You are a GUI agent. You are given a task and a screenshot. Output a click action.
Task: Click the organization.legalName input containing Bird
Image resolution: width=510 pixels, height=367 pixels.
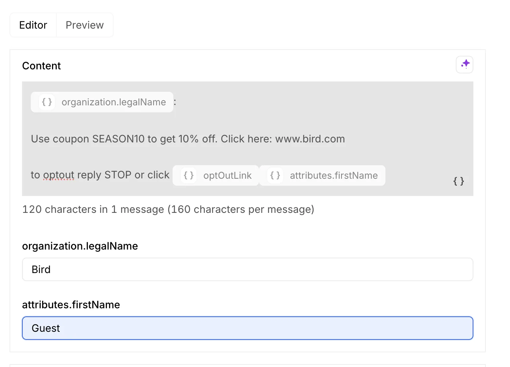coord(248,269)
